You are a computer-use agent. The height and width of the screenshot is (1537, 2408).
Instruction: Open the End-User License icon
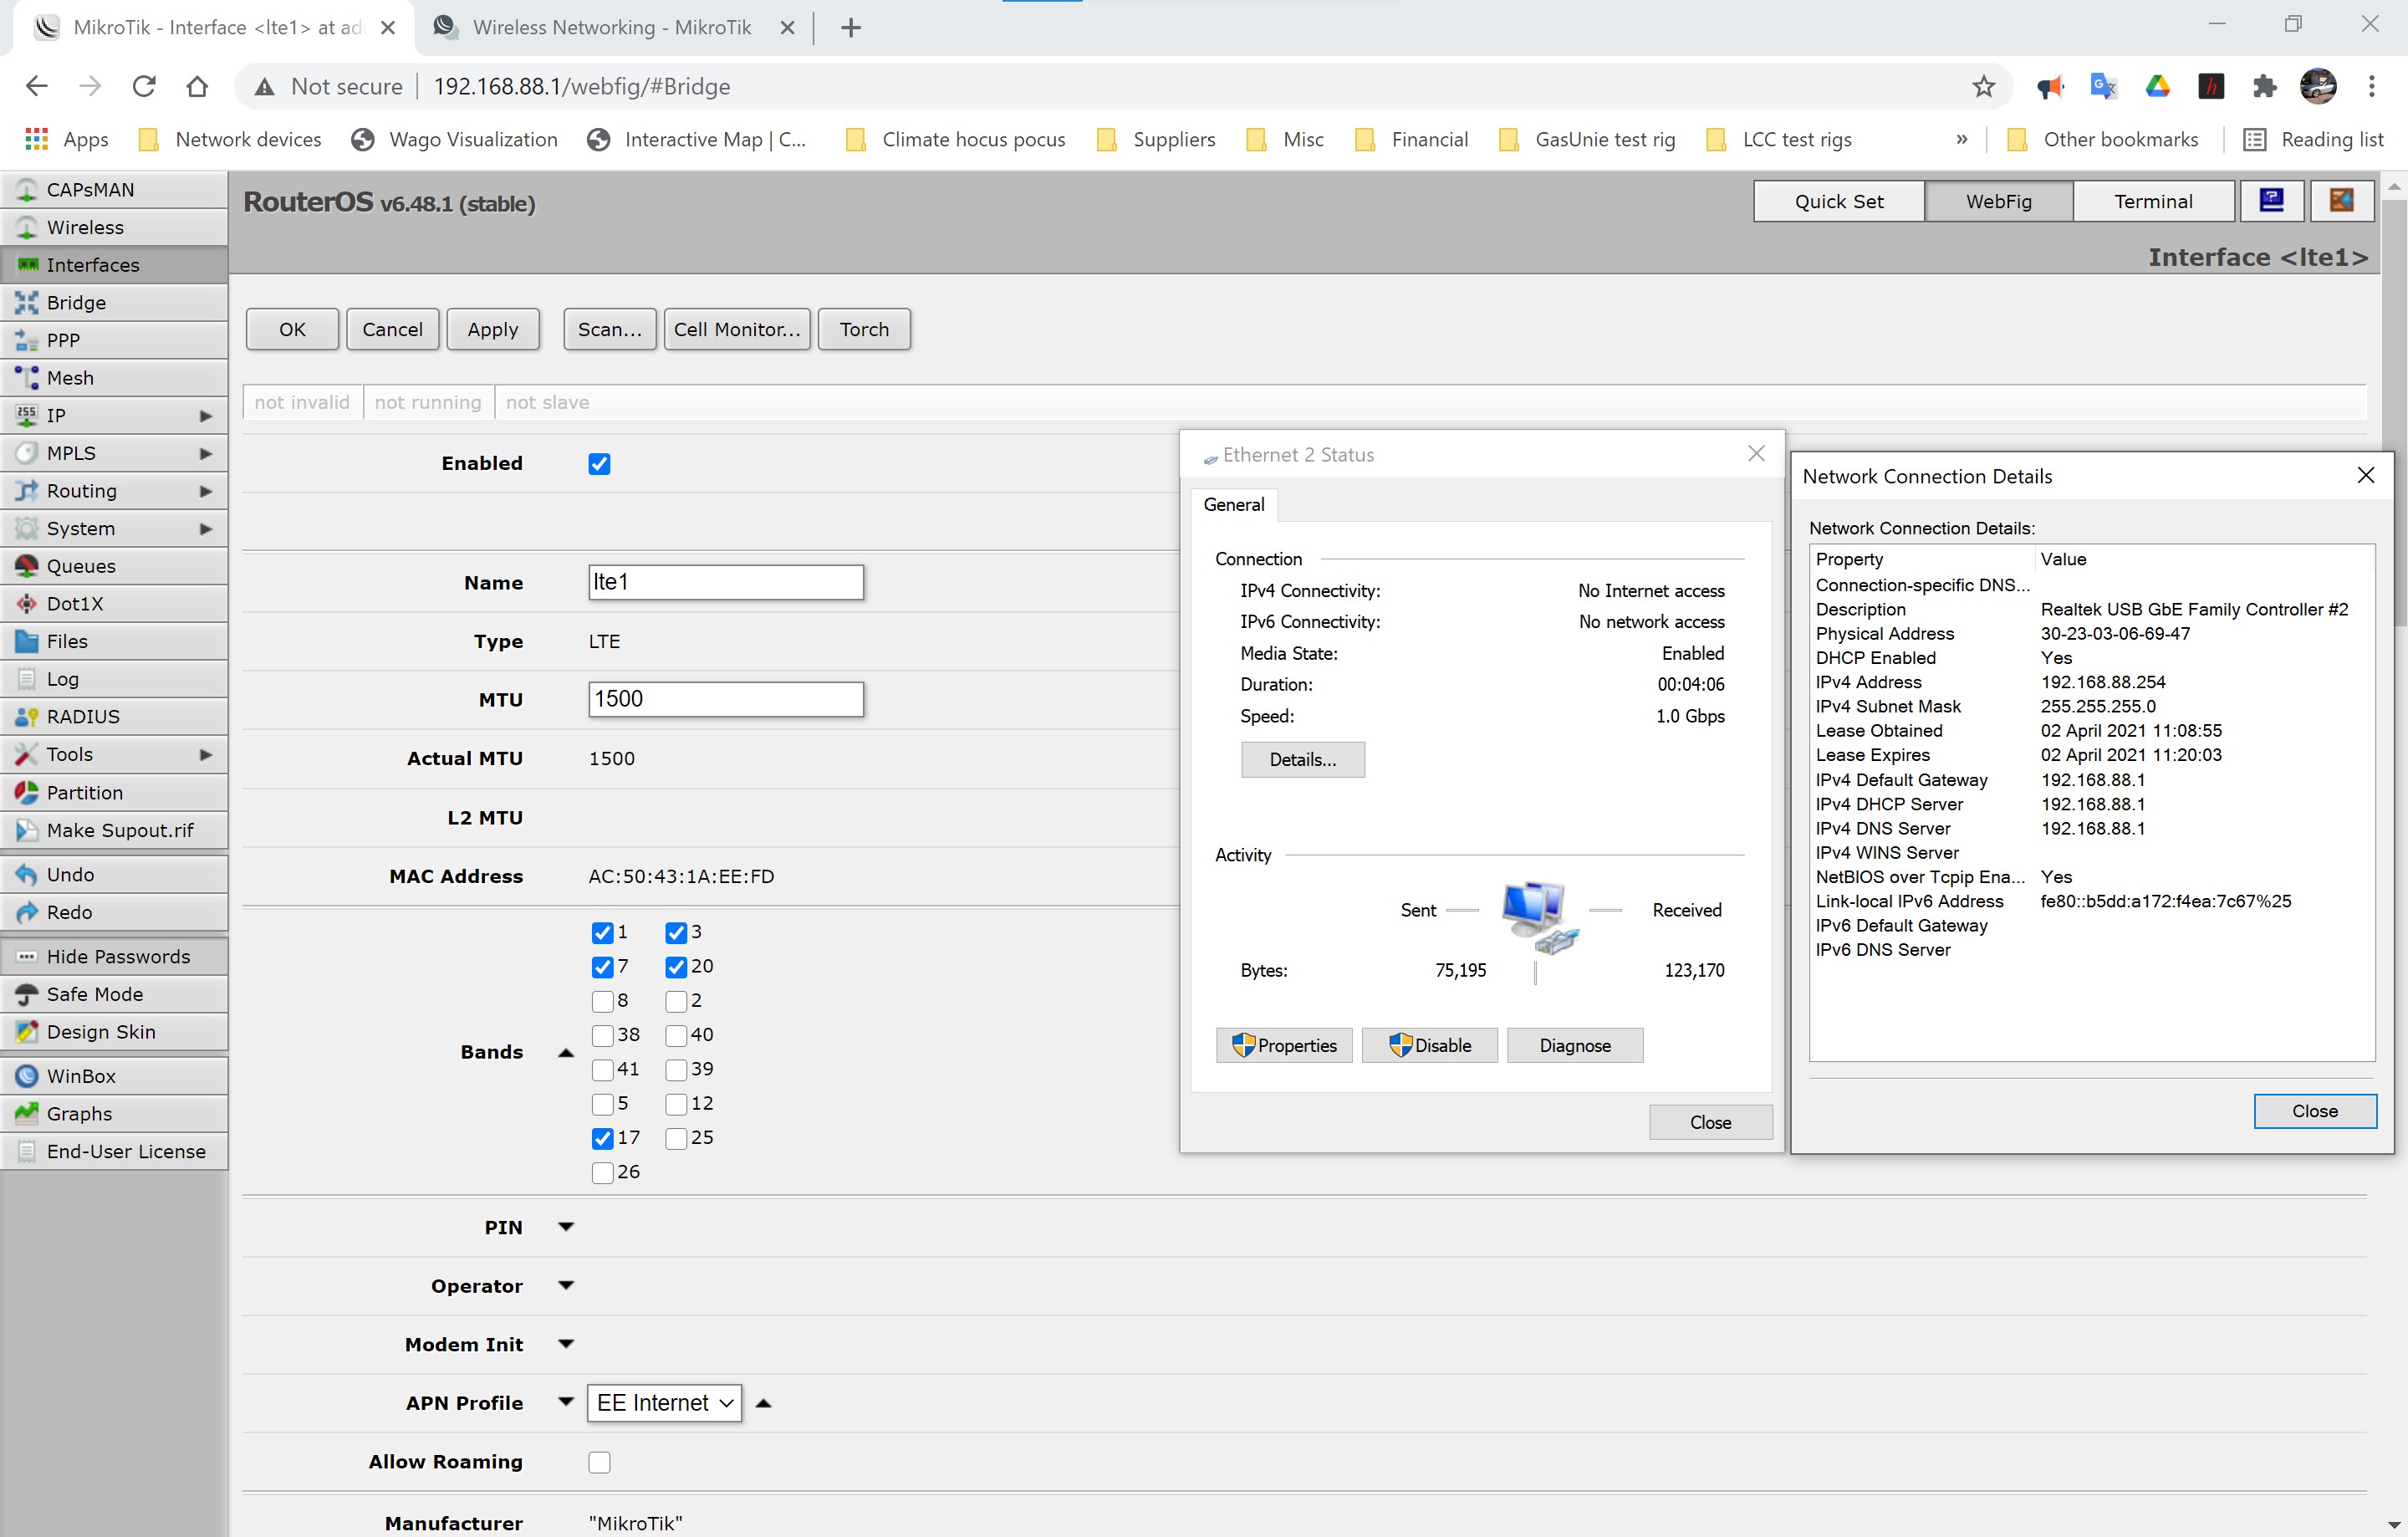click(27, 1152)
